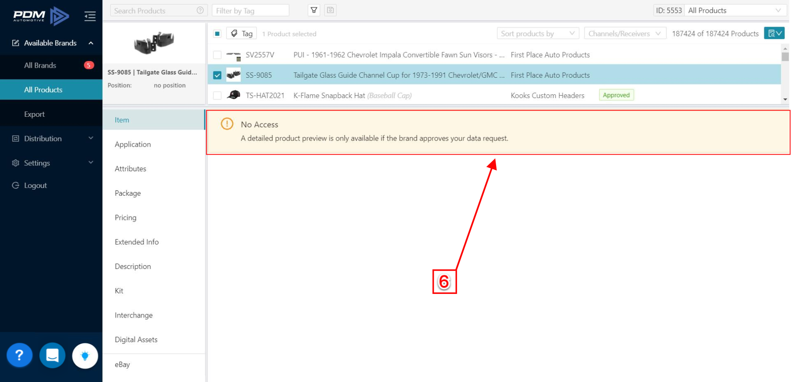Viewport: 795px width, 382px height.
Task: Open the blue help question mark button
Action: coord(19,355)
